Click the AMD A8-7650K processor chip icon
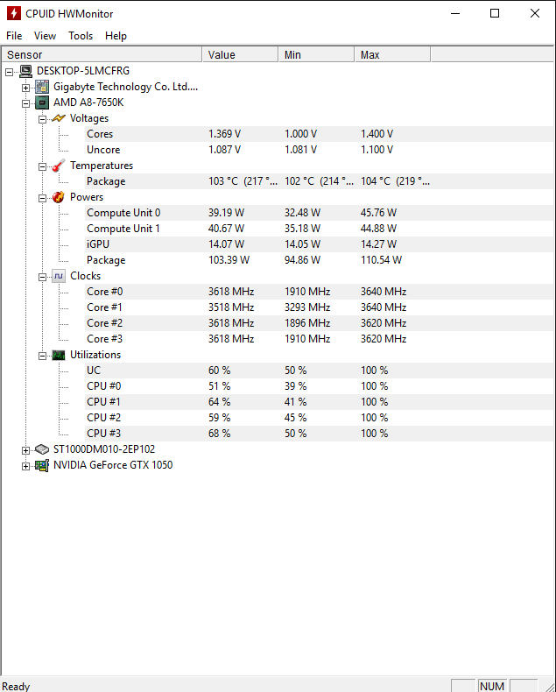 click(42, 102)
